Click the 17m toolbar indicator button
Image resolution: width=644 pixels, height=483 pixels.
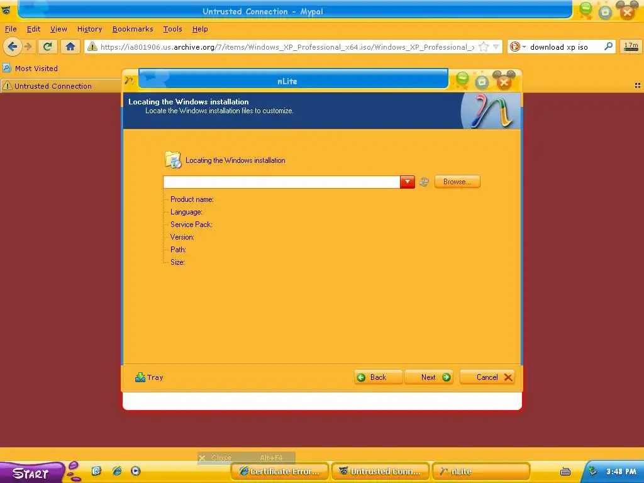point(631,47)
